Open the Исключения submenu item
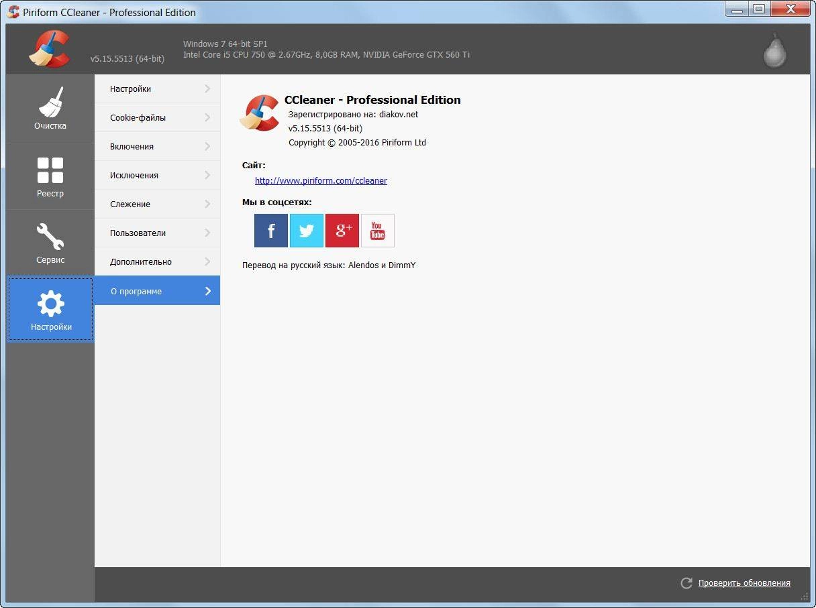The height and width of the screenshot is (608, 816). click(x=157, y=175)
